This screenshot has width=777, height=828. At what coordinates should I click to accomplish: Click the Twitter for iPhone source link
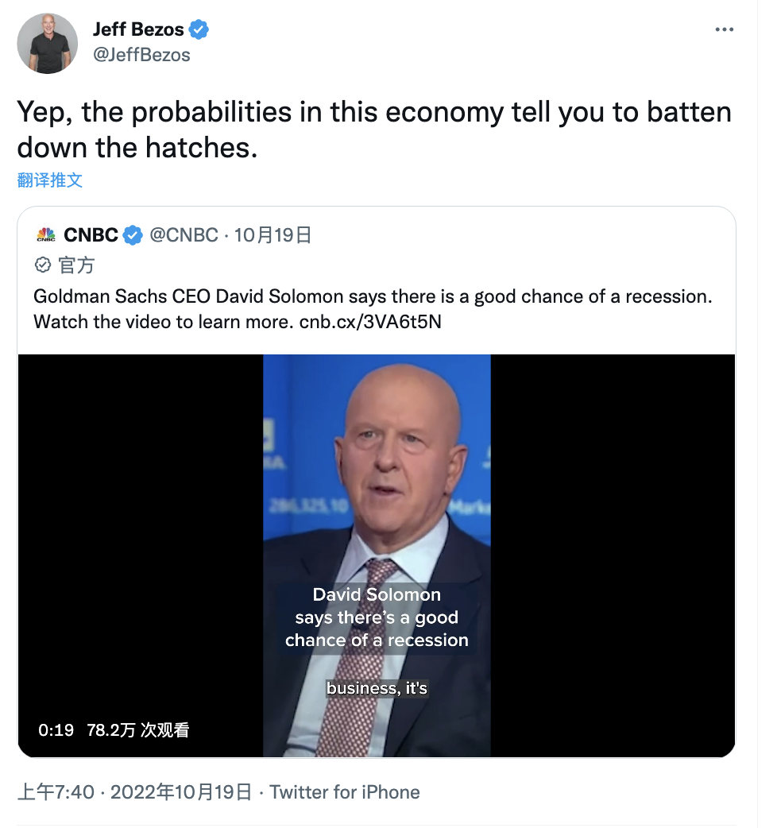(345, 792)
